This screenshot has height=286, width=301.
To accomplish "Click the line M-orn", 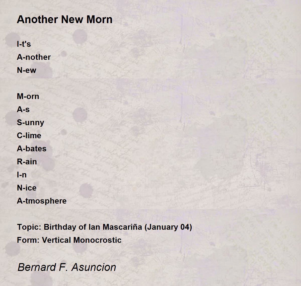I will [28, 96].
